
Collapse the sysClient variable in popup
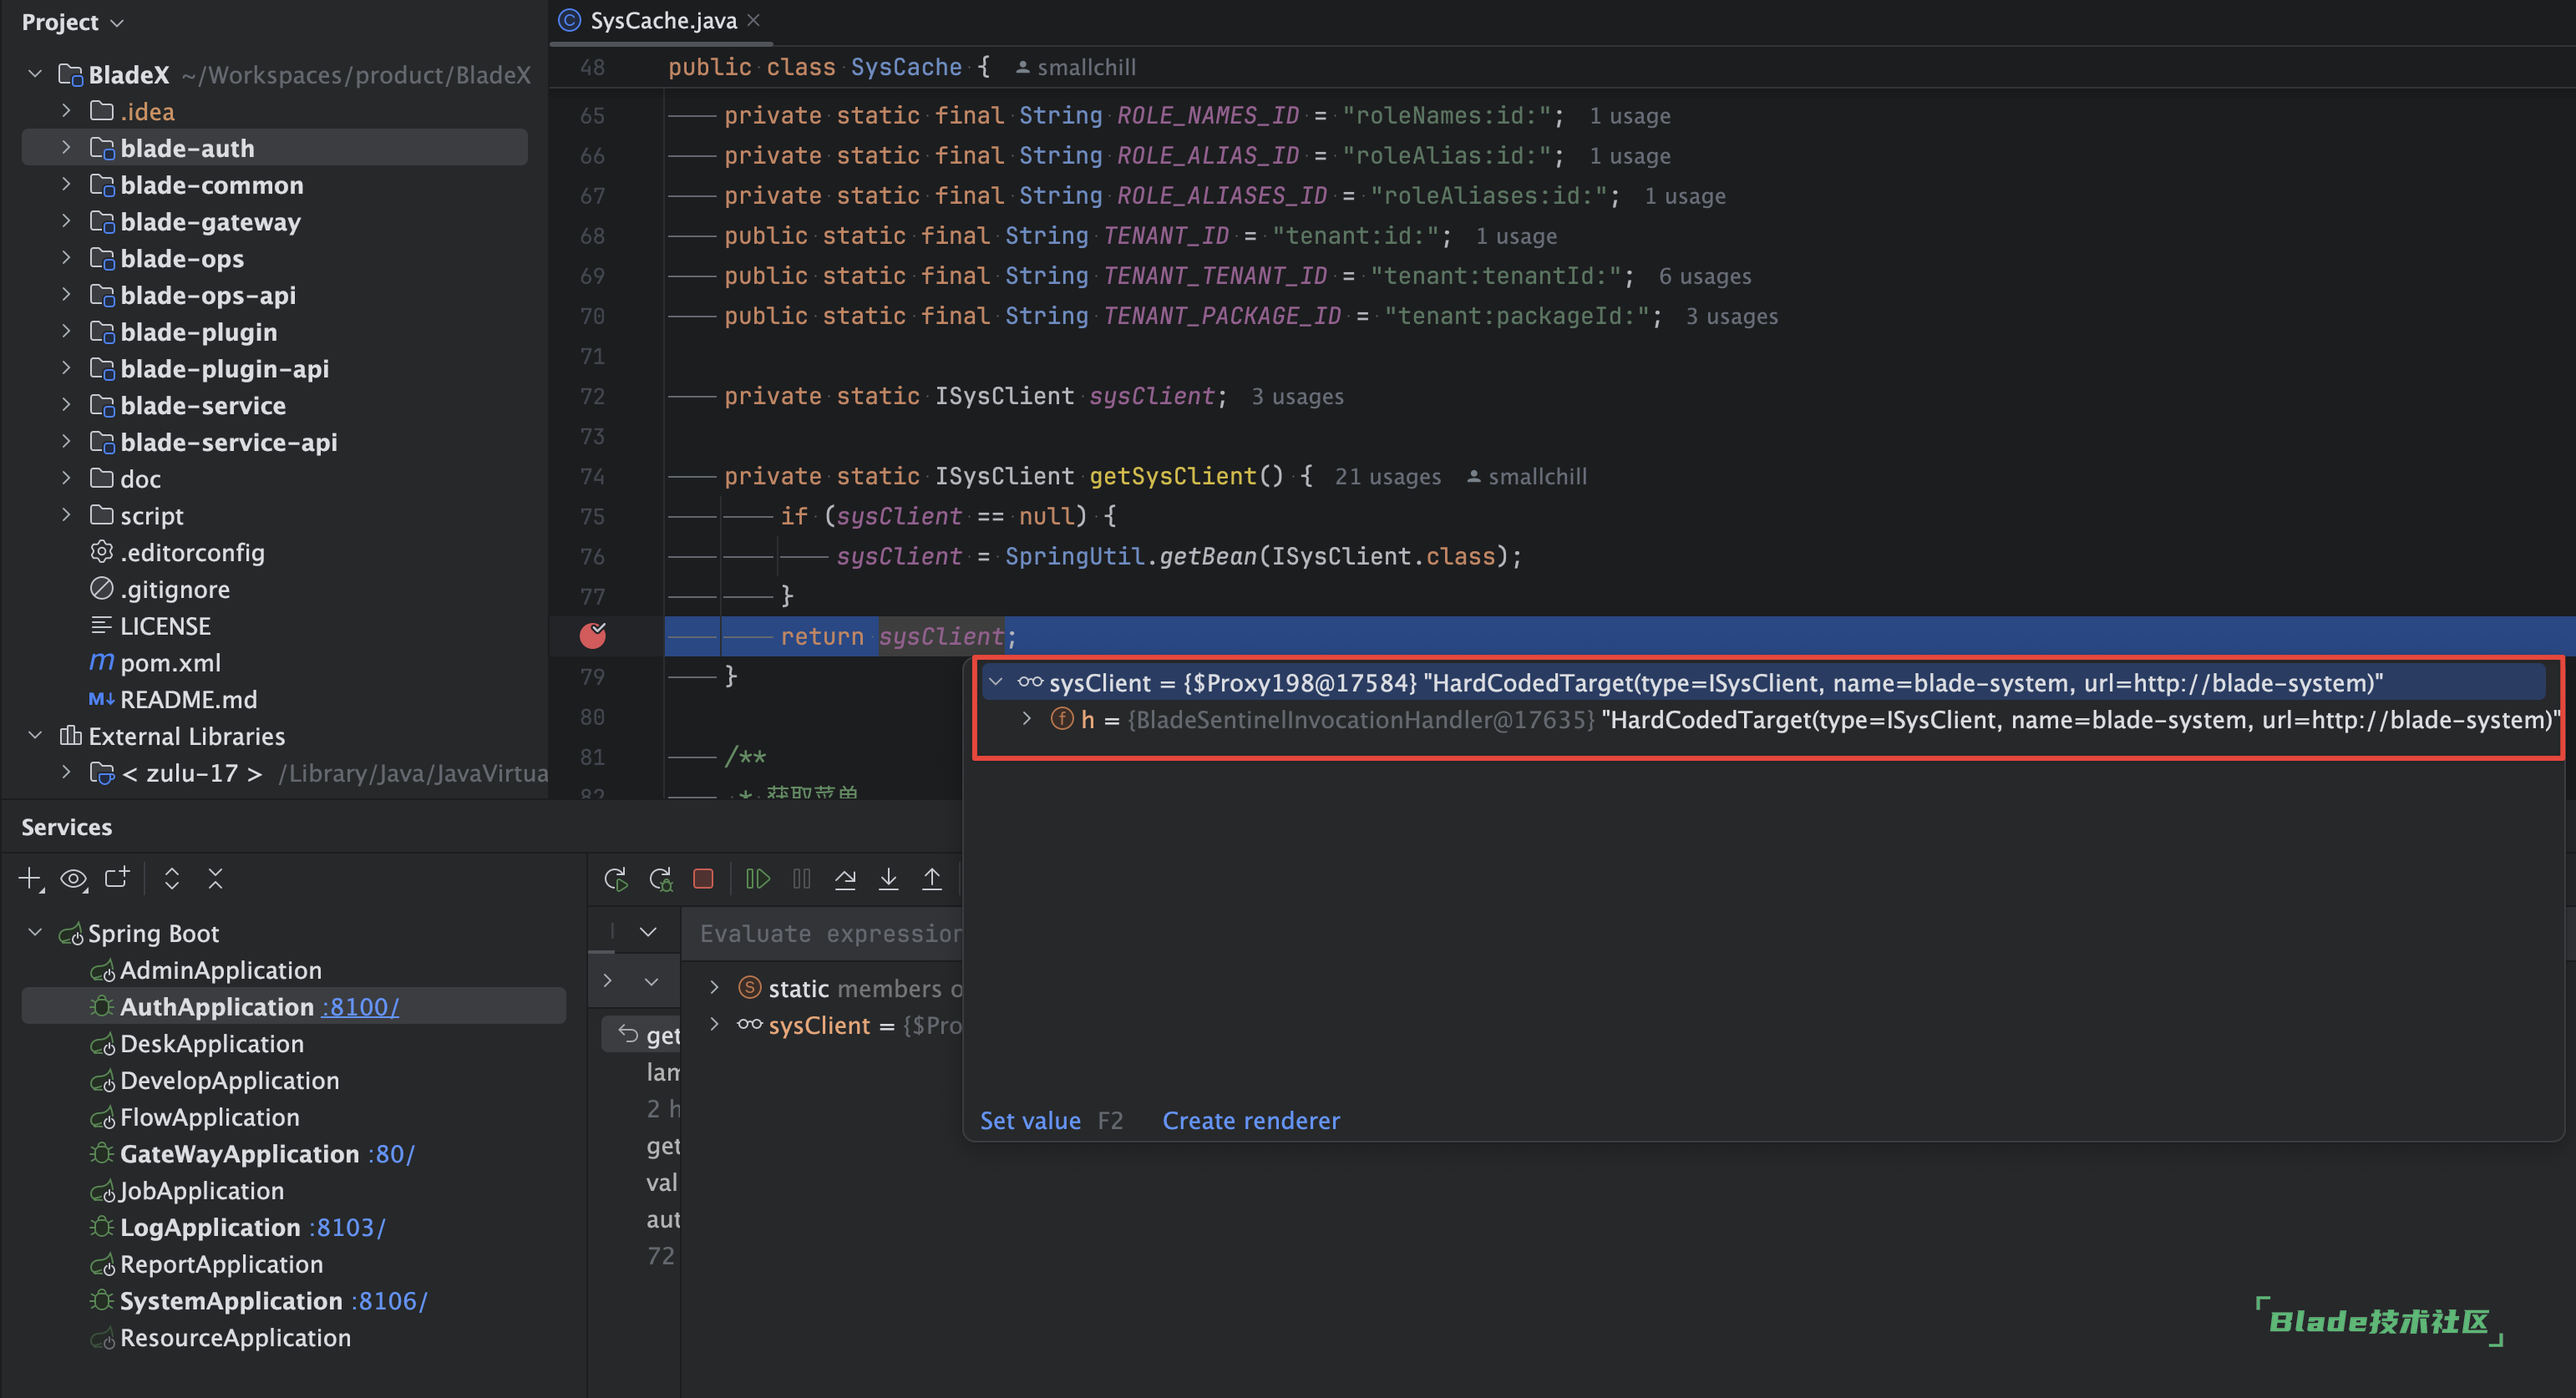[x=996, y=683]
